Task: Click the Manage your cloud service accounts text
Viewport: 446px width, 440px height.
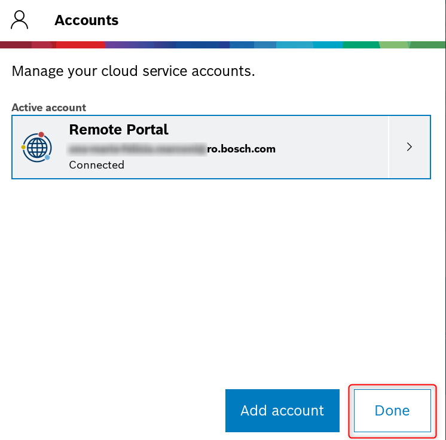Action: (133, 71)
